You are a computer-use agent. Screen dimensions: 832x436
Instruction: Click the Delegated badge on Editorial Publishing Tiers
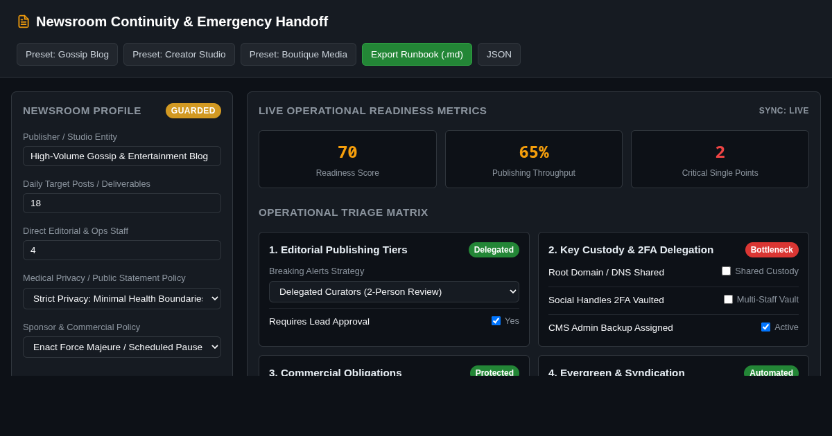pos(494,250)
